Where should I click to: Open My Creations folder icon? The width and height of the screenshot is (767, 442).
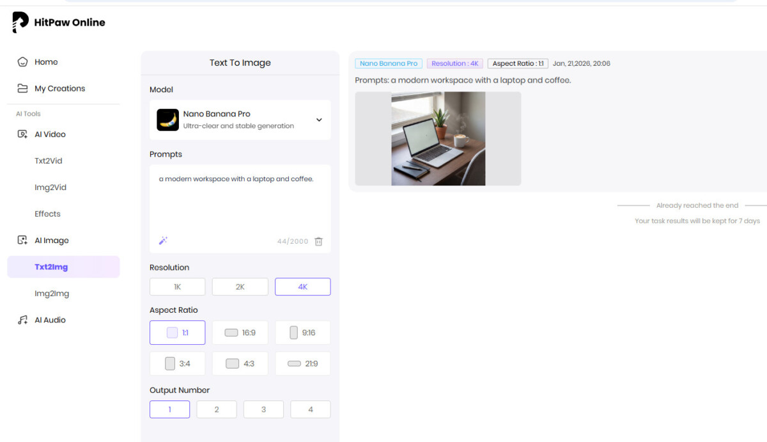(23, 88)
